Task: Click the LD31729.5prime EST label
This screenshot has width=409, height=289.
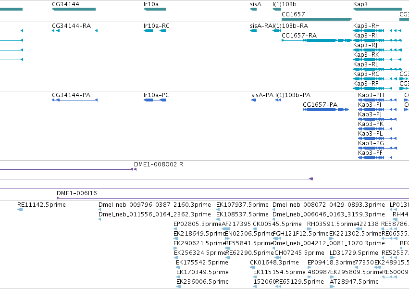Action: coord(354,253)
